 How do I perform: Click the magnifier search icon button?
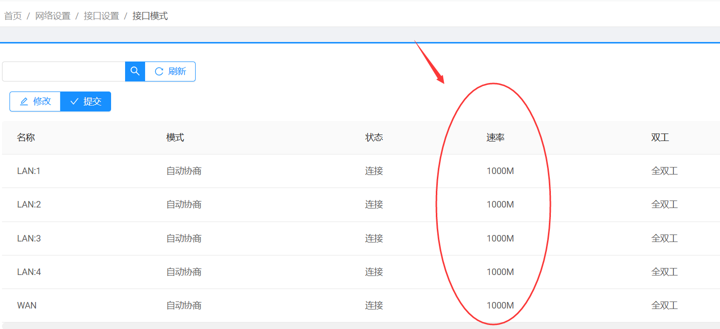tap(135, 71)
